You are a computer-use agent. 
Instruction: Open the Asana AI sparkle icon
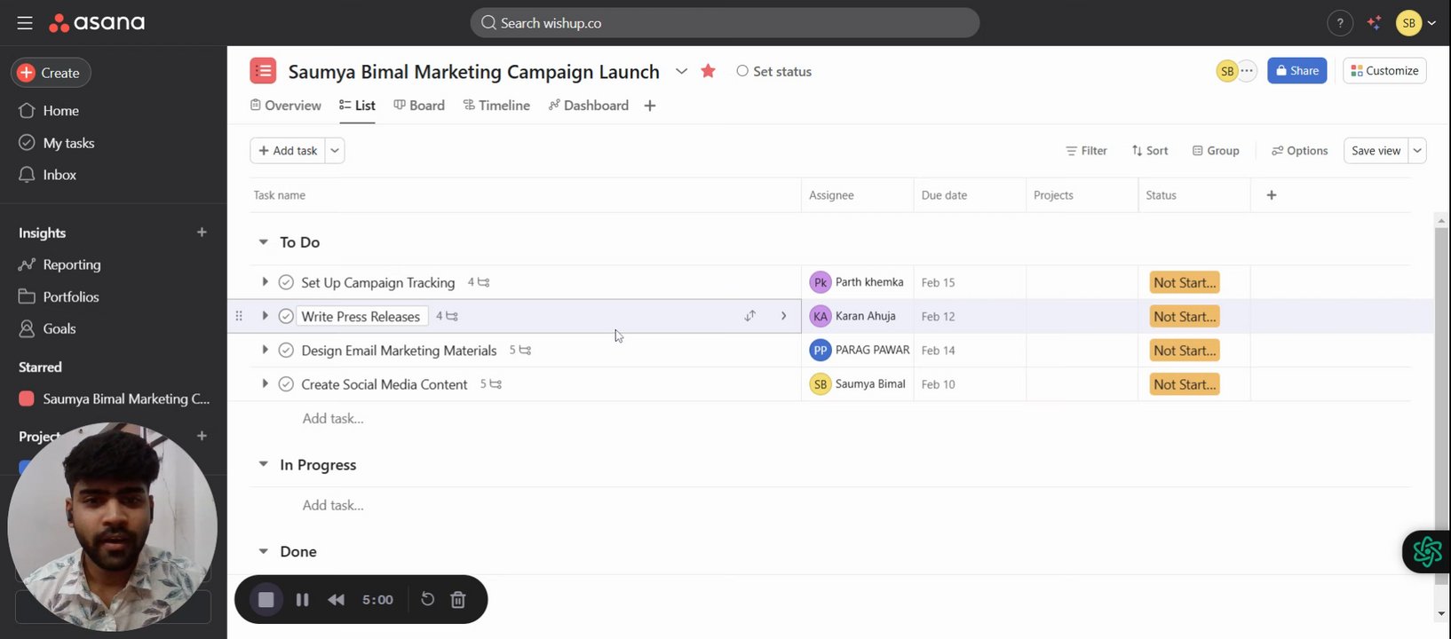[1374, 23]
